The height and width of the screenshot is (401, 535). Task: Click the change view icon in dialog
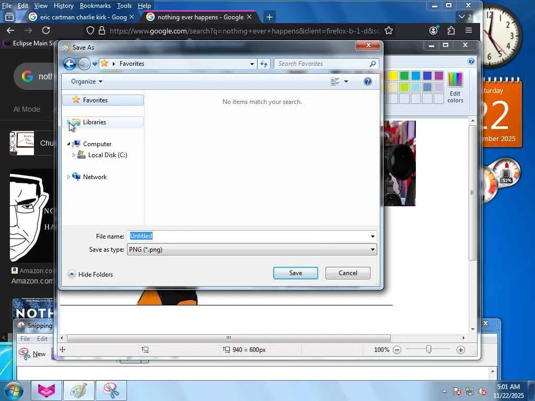click(335, 81)
